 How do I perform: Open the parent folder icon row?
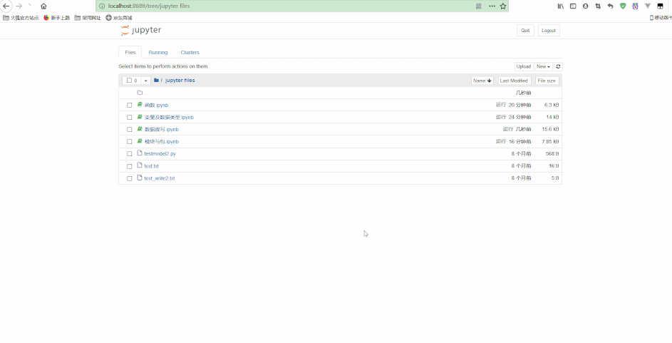[x=140, y=93]
